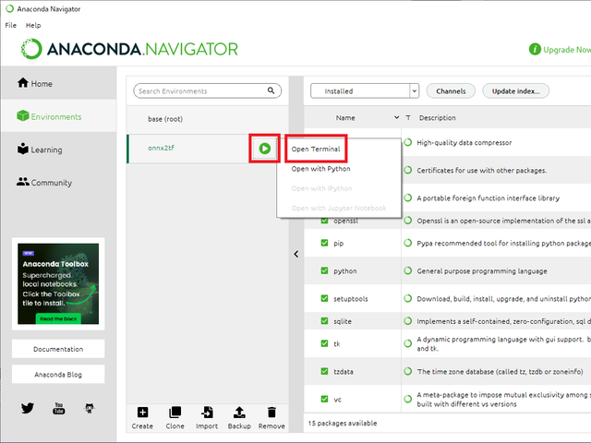Create a new environment
The width and height of the screenshot is (591, 443).
142,418
